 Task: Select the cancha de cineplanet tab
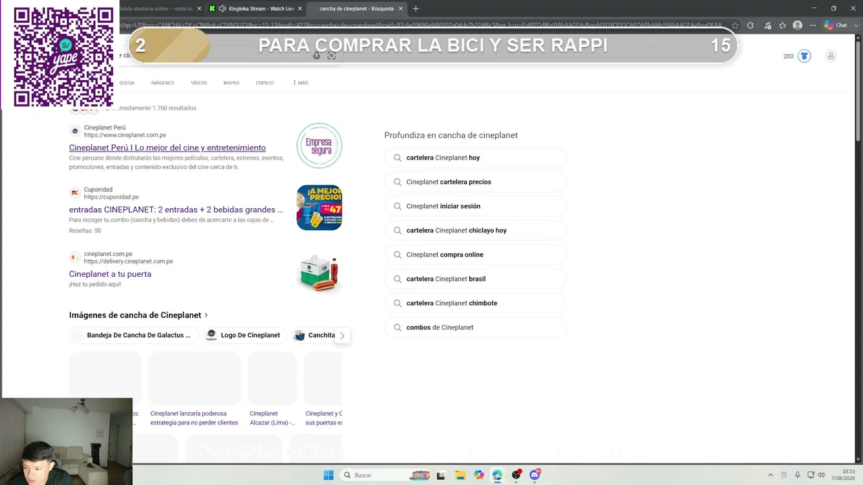357,9
